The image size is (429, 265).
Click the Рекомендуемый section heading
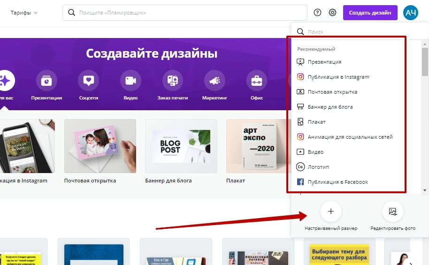(316, 49)
